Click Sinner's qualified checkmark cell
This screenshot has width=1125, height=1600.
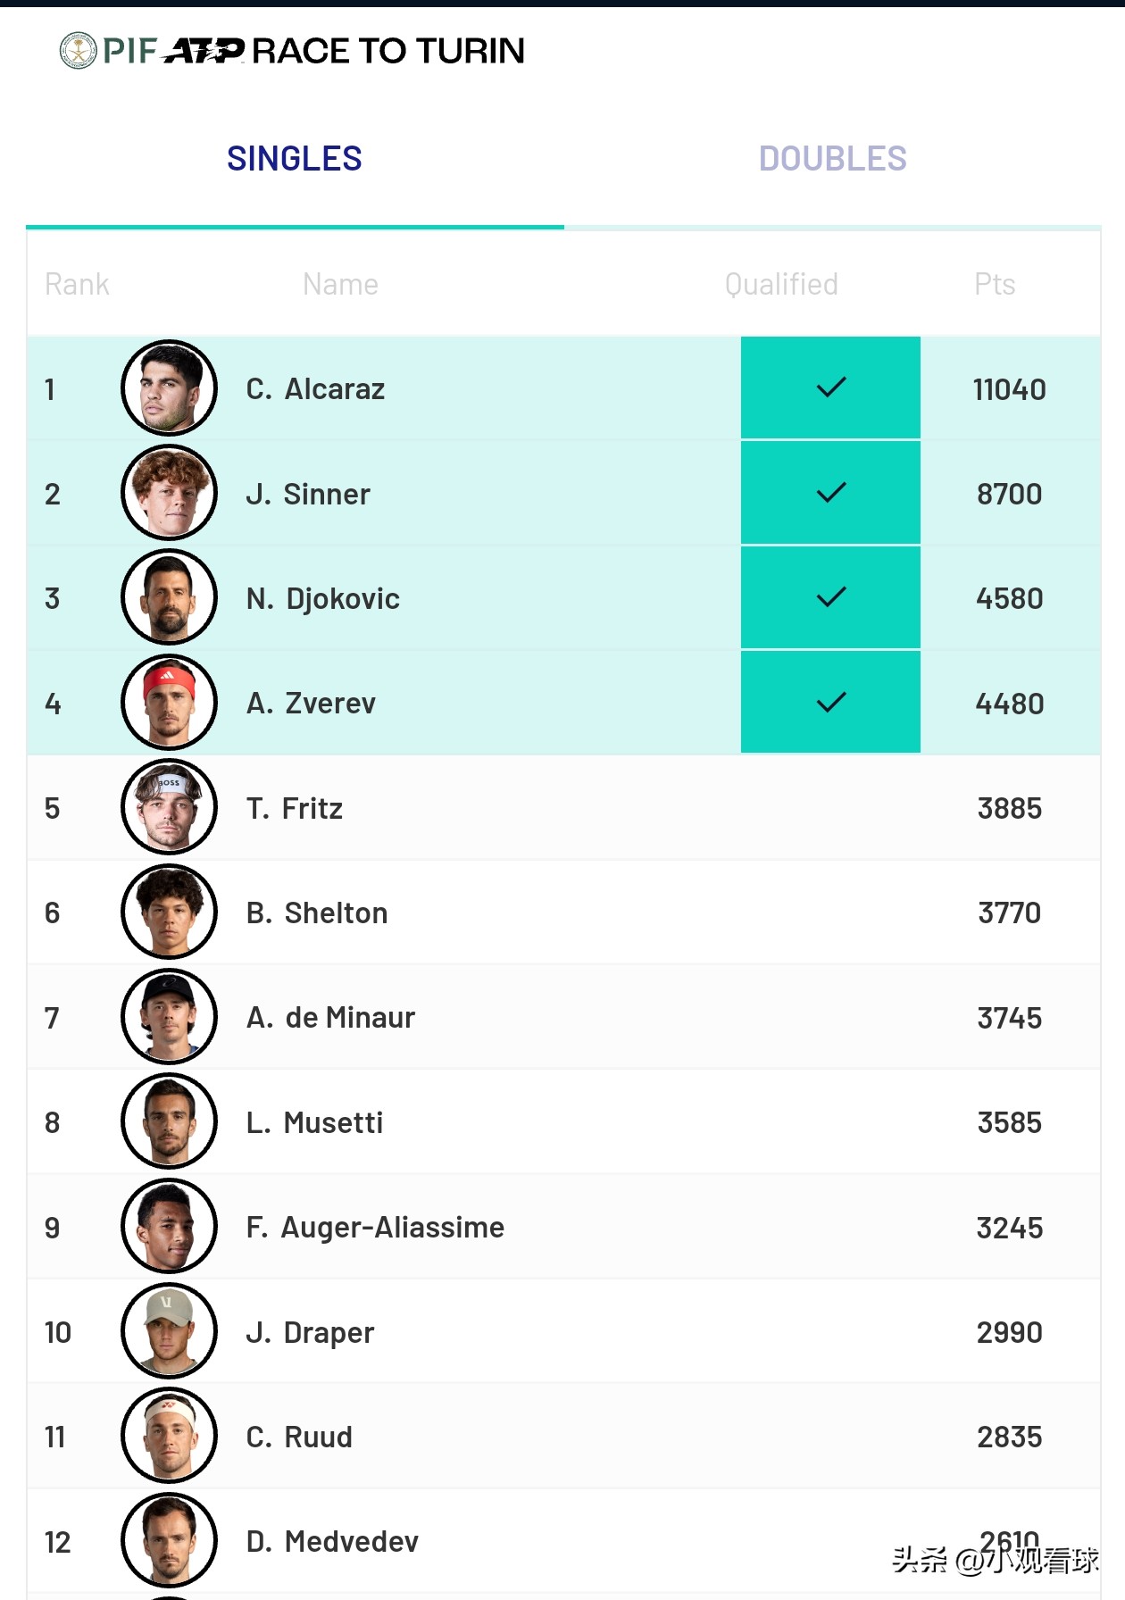tap(830, 493)
